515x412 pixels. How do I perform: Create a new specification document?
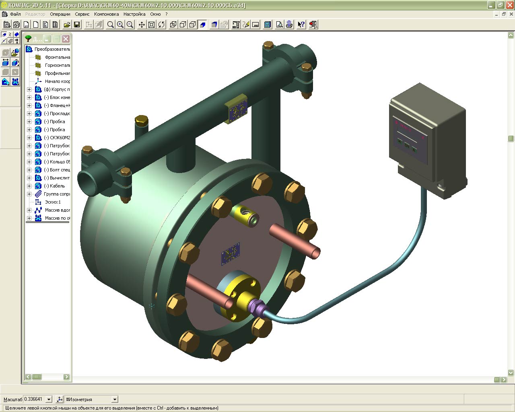55,25
